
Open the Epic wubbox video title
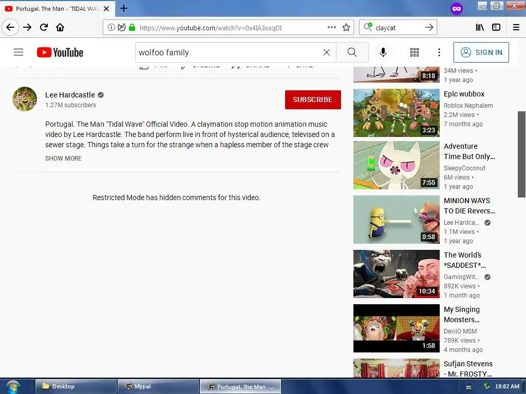tap(464, 94)
